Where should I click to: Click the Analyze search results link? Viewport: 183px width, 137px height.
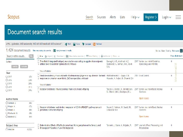pyautogui.click(x=64, y=51)
